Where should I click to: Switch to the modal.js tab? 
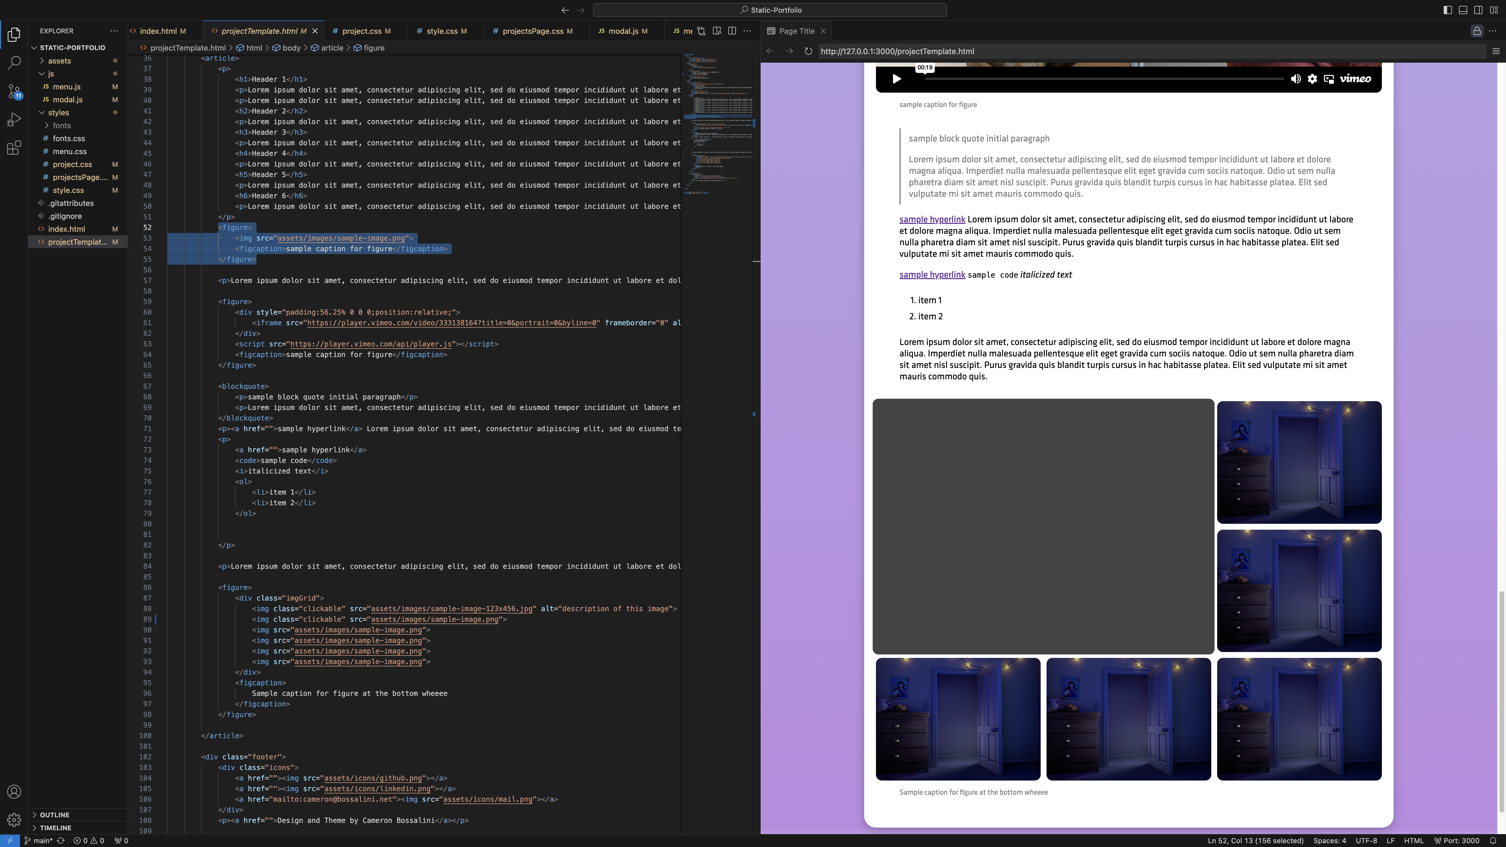[x=623, y=31]
